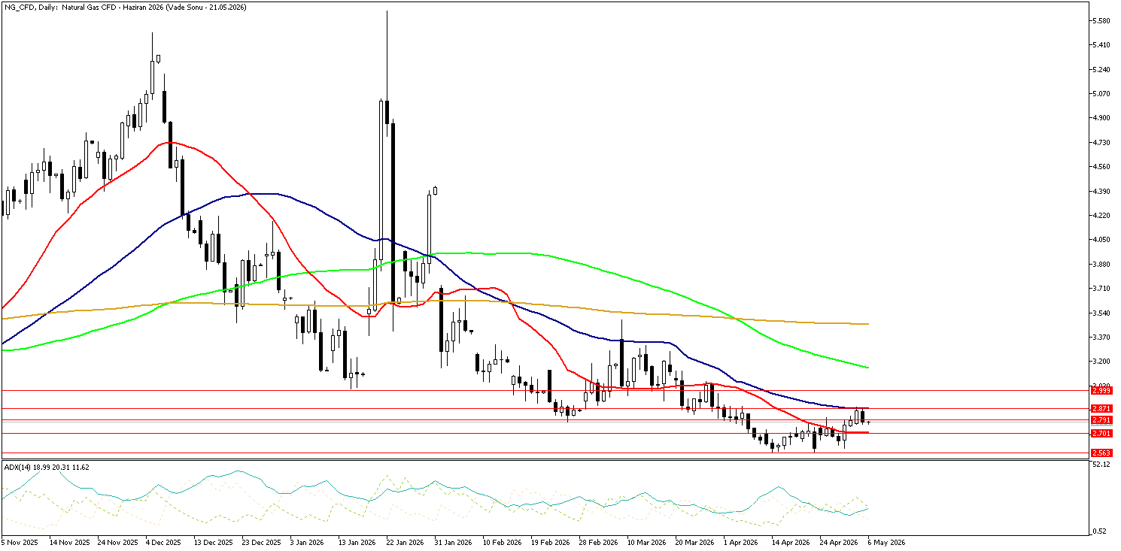
Task: Click the 3.710 value on the price axis
Action: (x=1103, y=289)
